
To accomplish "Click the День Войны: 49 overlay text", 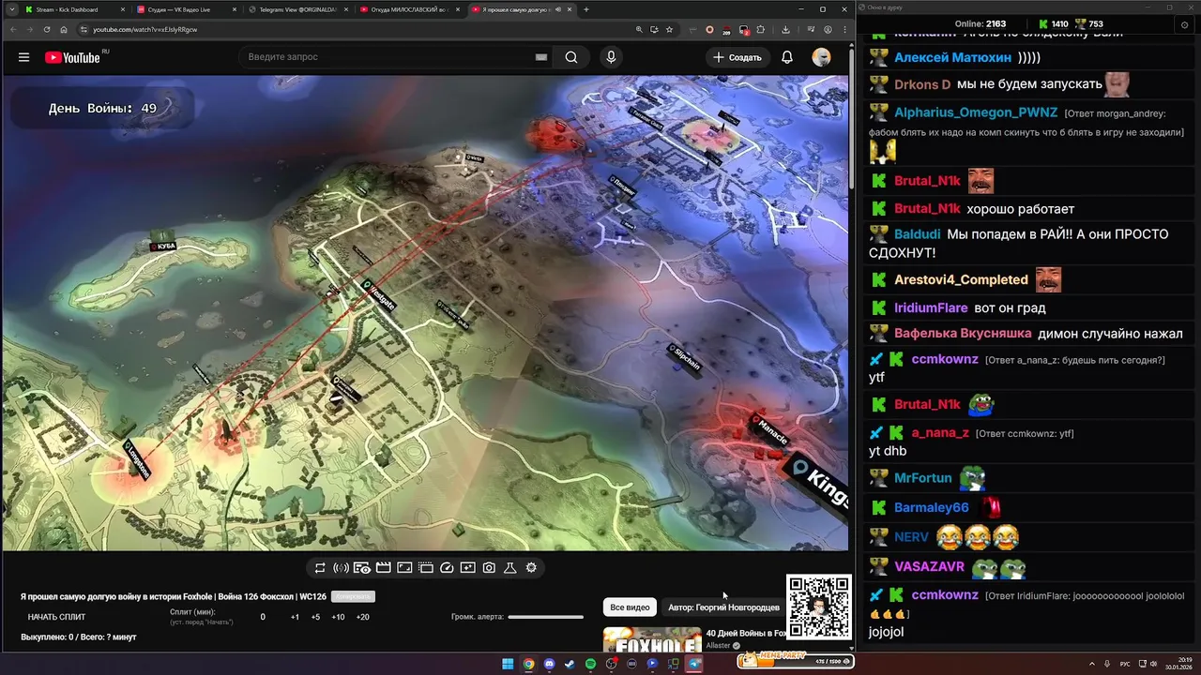I will (102, 109).
